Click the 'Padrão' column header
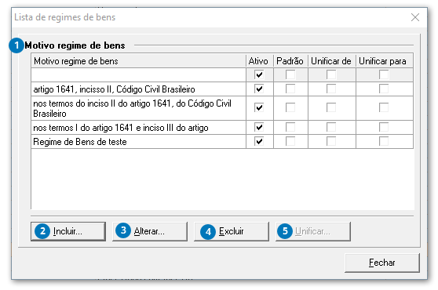438x290 pixels. (x=290, y=61)
